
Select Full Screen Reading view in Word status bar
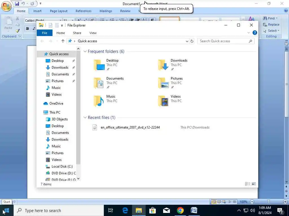point(219,202)
